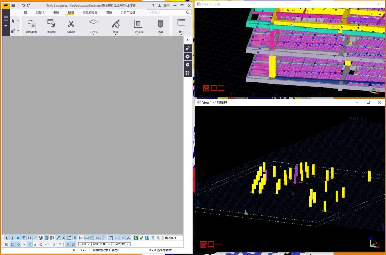
Task: Open the 新视图 new view tool
Action: coord(51,24)
